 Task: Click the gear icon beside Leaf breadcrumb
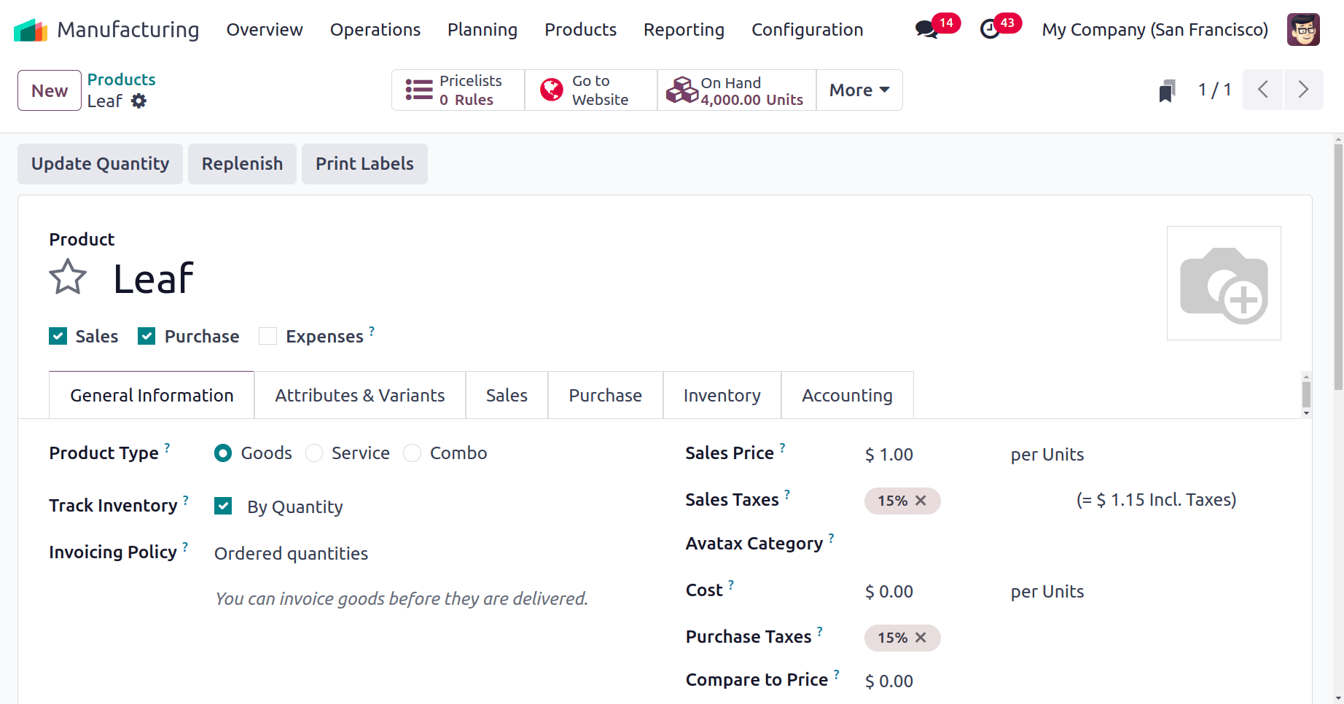138,101
